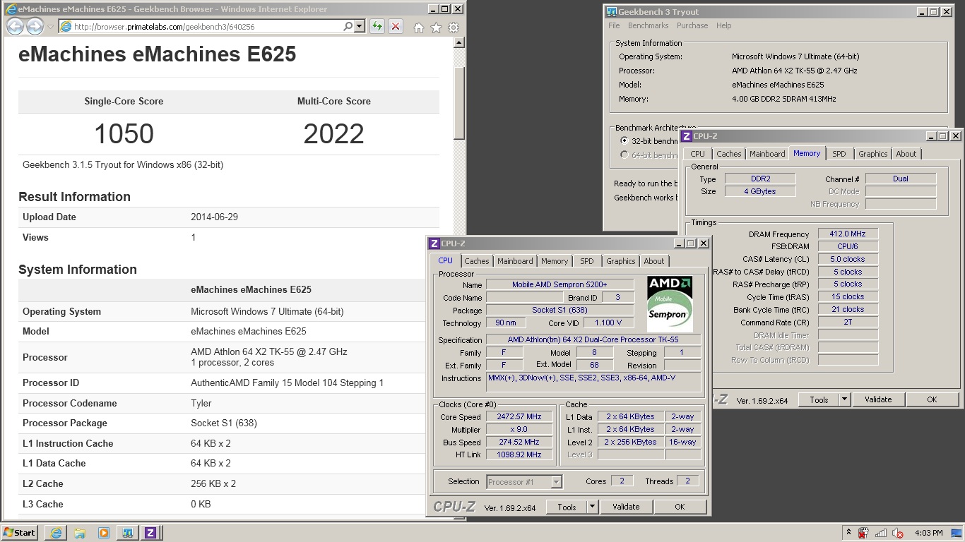Click the primatelabs URL address field
The width and height of the screenshot is (965, 542).
coord(201,27)
